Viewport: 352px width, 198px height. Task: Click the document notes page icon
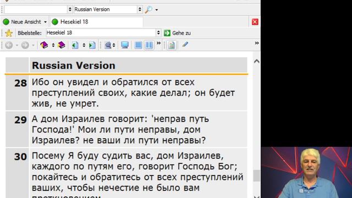pyautogui.click(x=172, y=45)
